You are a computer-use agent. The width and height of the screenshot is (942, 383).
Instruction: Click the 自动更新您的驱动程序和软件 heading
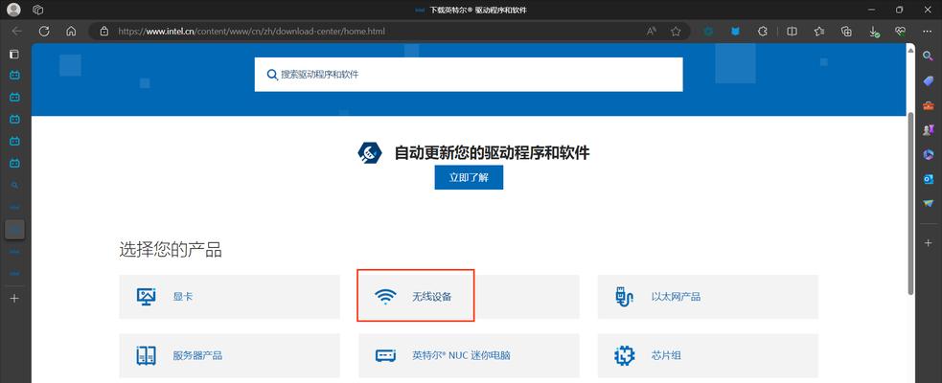492,152
